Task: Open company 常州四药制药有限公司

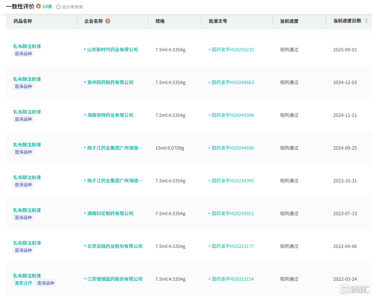Action: pyautogui.click(x=110, y=82)
